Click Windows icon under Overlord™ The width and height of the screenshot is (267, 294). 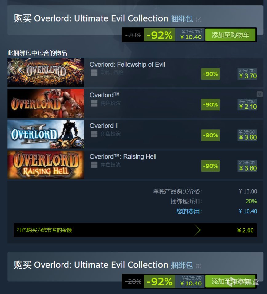[x=94, y=103]
